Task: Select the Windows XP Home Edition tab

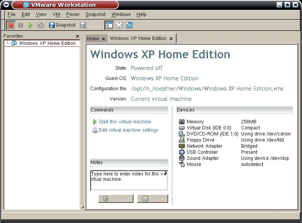Action: point(138,38)
